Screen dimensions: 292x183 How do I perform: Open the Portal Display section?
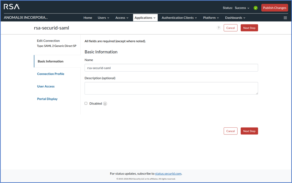[47, 99]
